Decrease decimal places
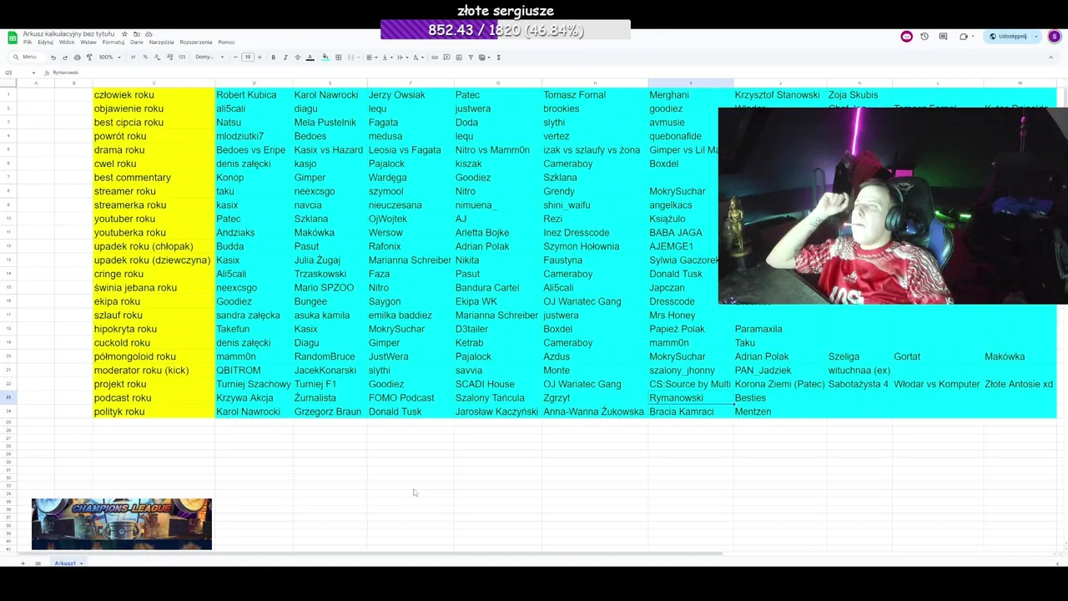1068x601 pixels. pyautogui.click(x=157, y=58)
